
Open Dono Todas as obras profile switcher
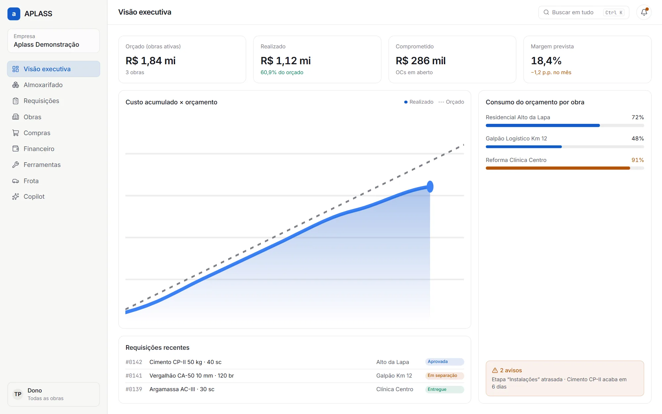54,394
